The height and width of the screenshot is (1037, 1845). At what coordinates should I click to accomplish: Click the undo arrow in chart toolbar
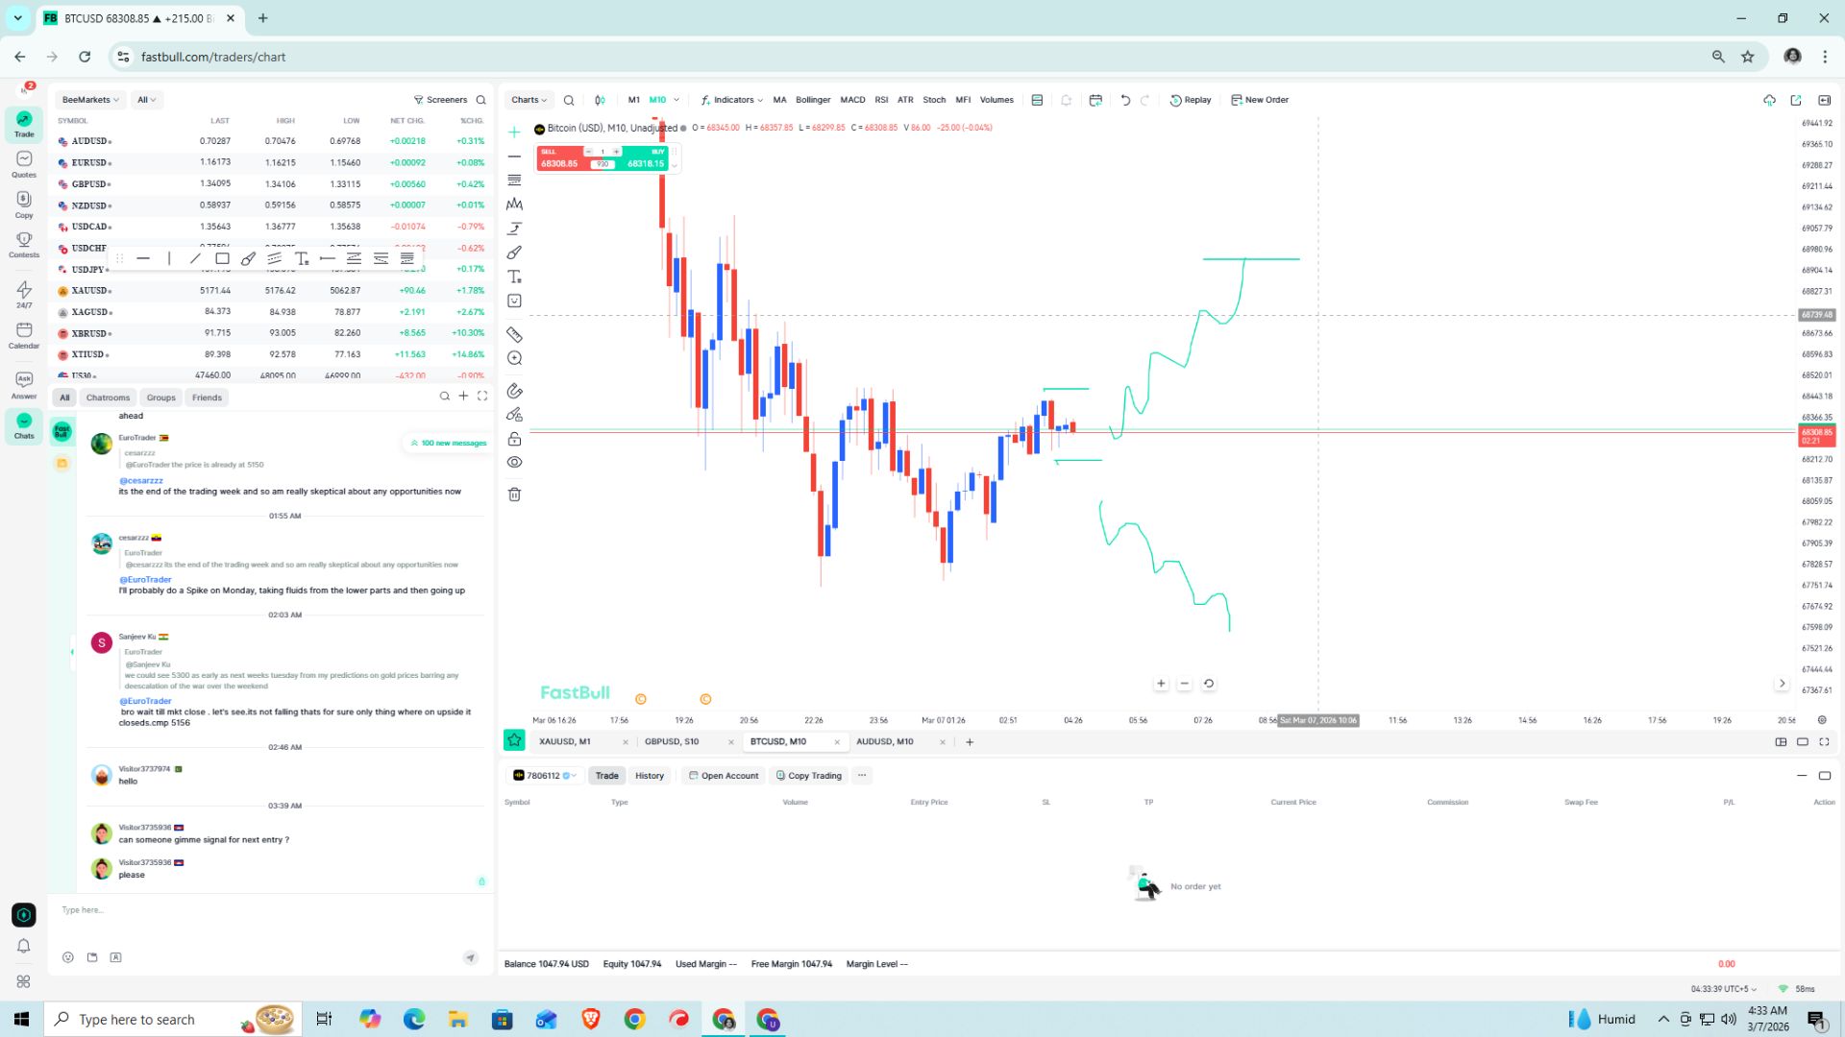point(1125,100)
